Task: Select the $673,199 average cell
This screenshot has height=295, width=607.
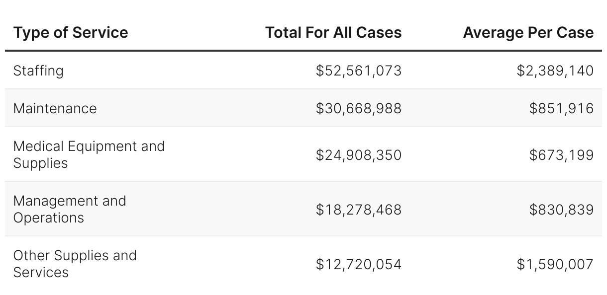Action: [x=561, y=155]
